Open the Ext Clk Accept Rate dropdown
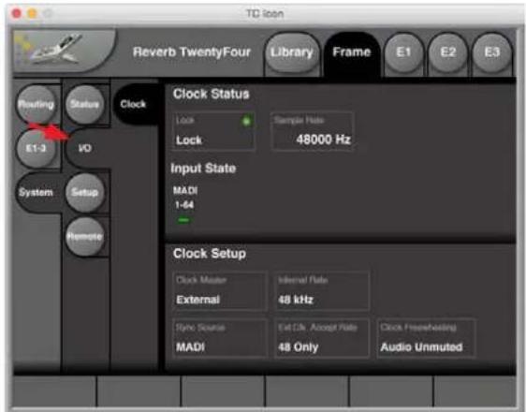526x412 pixels. pyautogui.click(x=321, y=339)
